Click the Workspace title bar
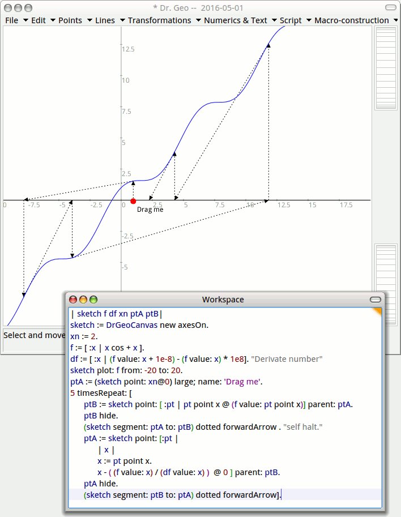Viewport: 401px width, 517px height. pos(223,300)
